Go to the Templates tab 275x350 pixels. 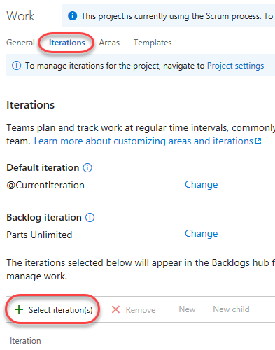point(153,43)
